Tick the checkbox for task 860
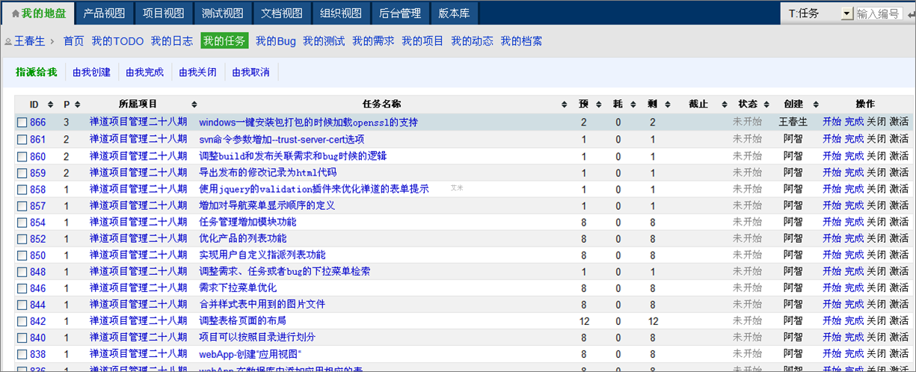The height and width of the screenshot is (372, 916). coord(22,157)
